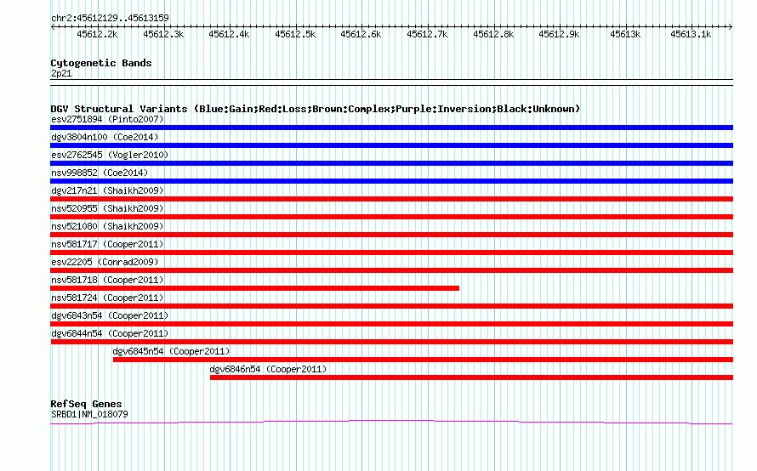Select the red bar under dgv6846n54
The image size is (757, 471).
coord(472,377)
